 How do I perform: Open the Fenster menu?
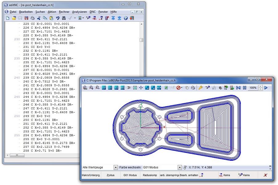(103, 12)
